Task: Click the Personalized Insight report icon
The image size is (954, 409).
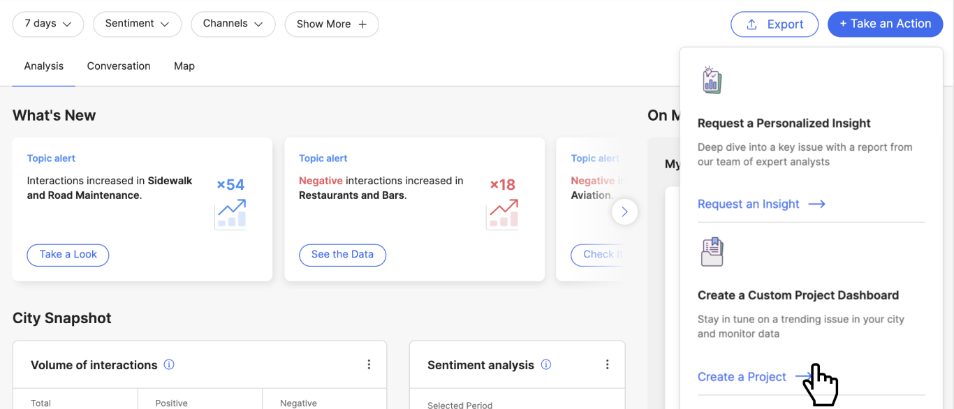Action: (x=712, y=80)
